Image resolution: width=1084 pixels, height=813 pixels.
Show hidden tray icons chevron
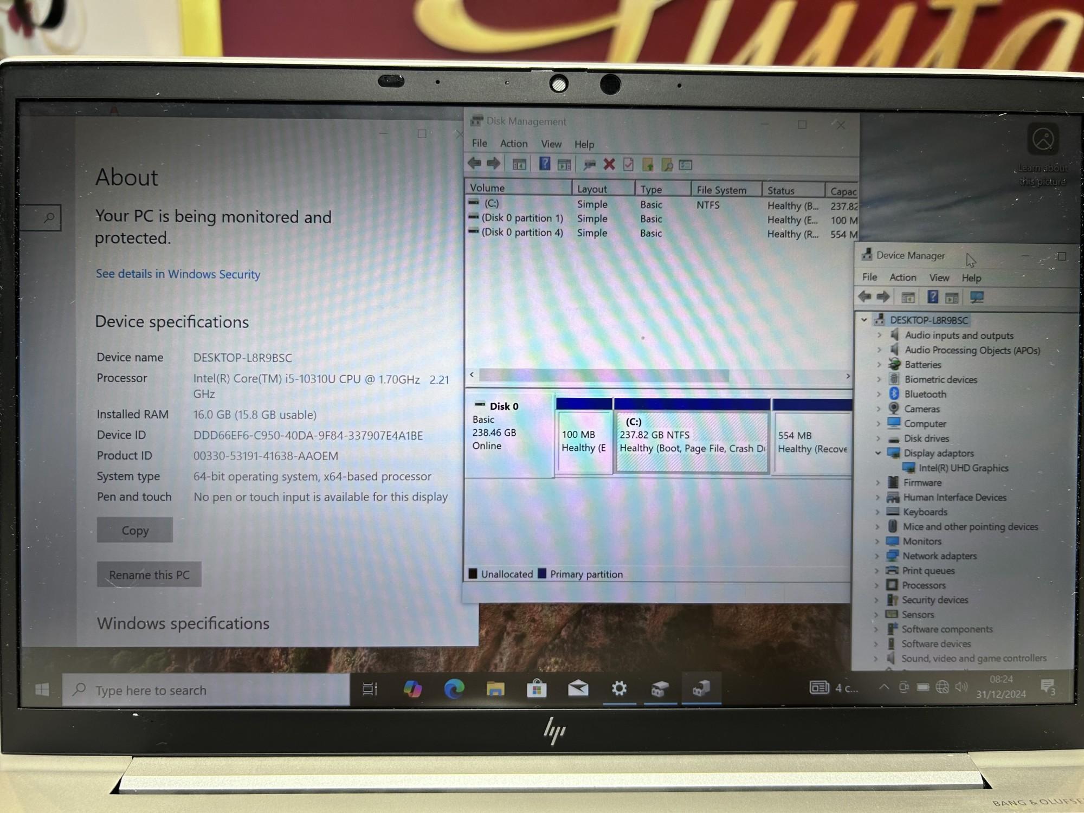click(x=884, y=687)
